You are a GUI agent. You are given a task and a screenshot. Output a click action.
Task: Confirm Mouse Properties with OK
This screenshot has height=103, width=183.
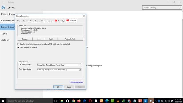click(58, 87)
